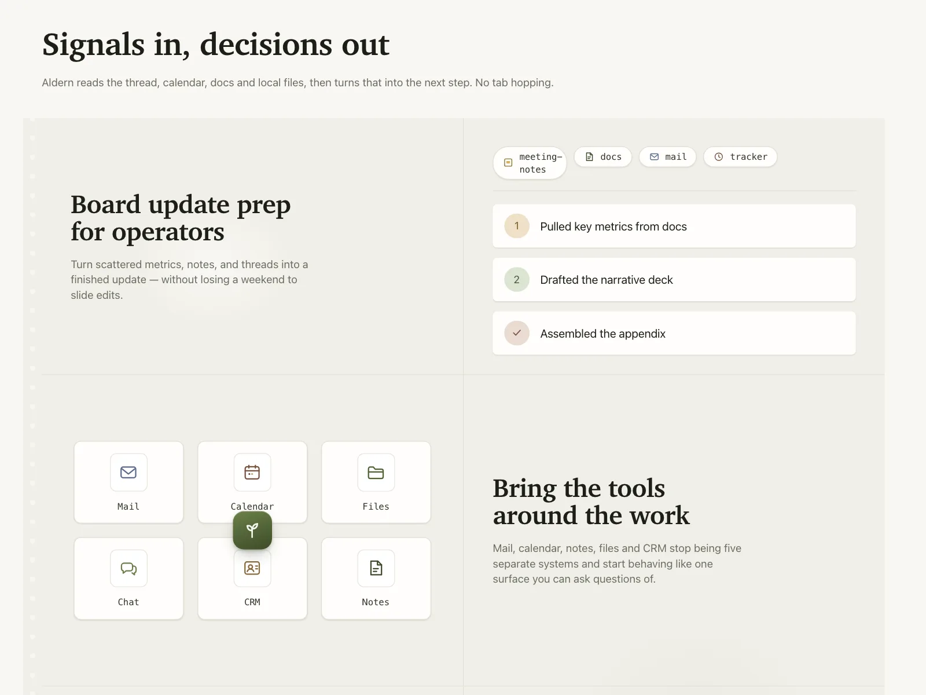Open step one Pulled key metrics from docs
Viewport: 926px width, 695px height.
674,226
